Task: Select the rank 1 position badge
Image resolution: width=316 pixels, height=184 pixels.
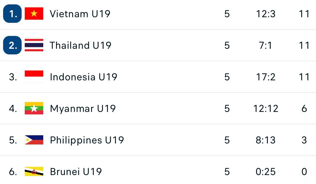Action: (12, 14)
